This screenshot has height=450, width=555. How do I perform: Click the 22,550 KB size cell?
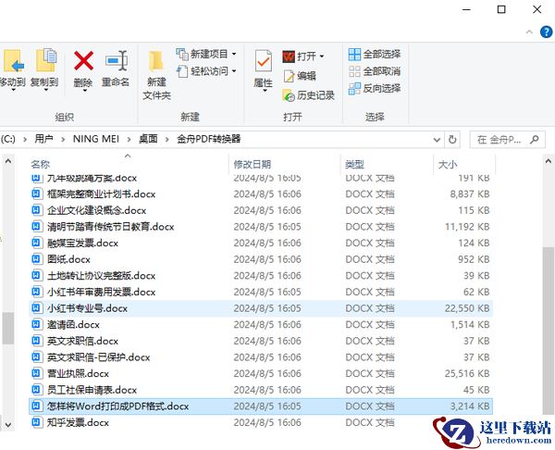(467, 308)
